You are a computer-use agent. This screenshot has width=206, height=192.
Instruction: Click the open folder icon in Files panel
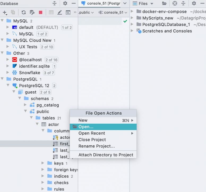coord(164,3)
